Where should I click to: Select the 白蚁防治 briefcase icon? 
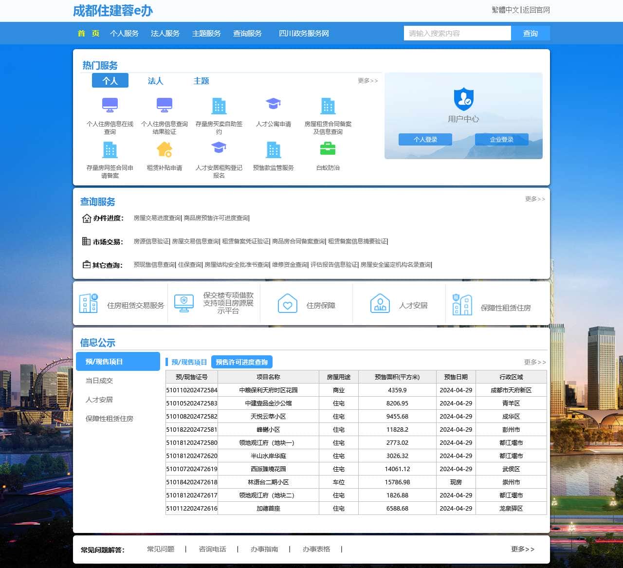pos(328,148)
